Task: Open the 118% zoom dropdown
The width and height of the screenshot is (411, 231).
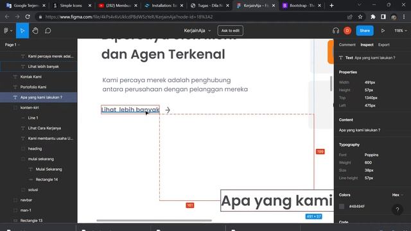Action: click(401, 31)
